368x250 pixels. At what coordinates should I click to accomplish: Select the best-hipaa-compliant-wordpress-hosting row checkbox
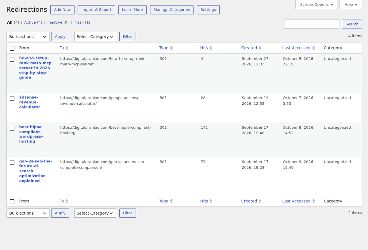click(12, 128)
